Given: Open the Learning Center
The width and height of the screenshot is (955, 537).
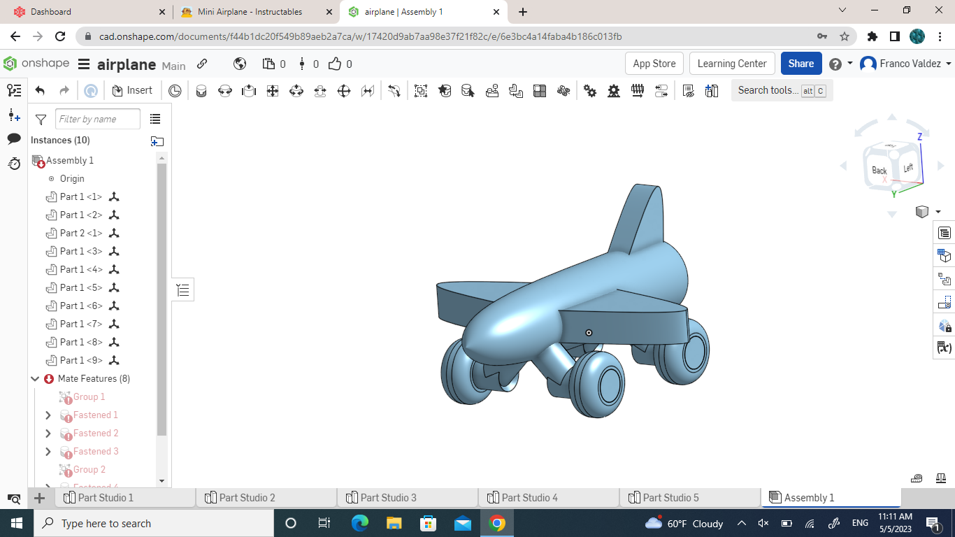Looking at the screenshot, I should pos(732,63).
